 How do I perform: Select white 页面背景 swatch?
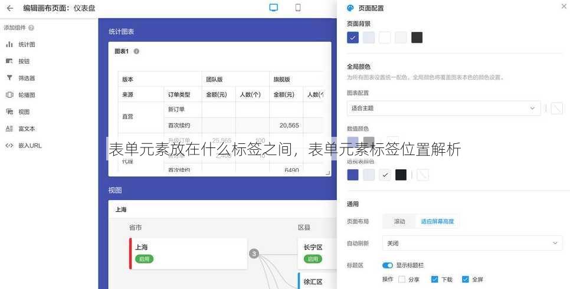pyautogui.click(x=385, y=37)
